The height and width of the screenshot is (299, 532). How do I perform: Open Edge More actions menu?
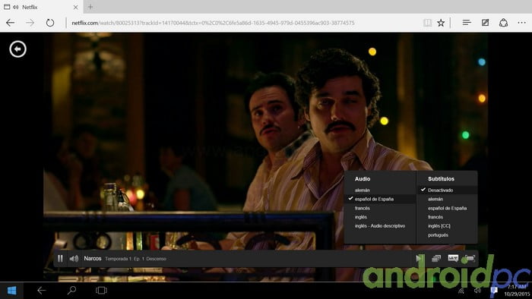pyautogui.click(x=522, y=23)
